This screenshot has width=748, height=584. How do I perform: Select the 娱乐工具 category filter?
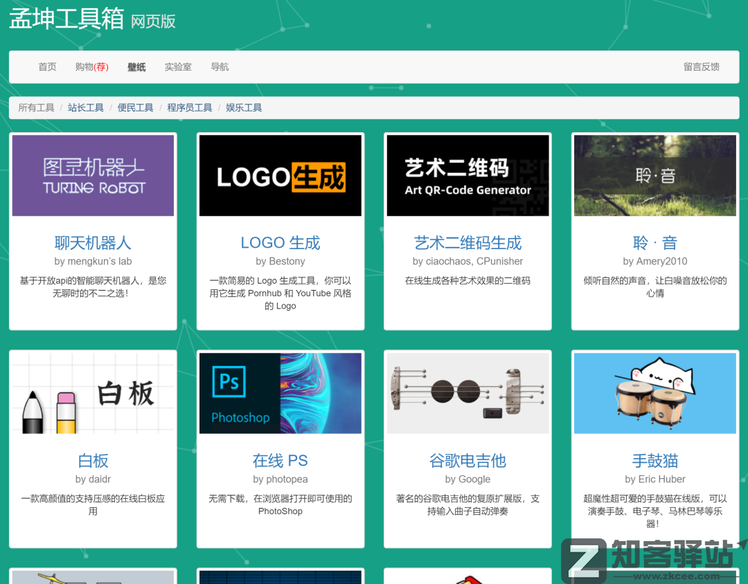coord(243,107)
